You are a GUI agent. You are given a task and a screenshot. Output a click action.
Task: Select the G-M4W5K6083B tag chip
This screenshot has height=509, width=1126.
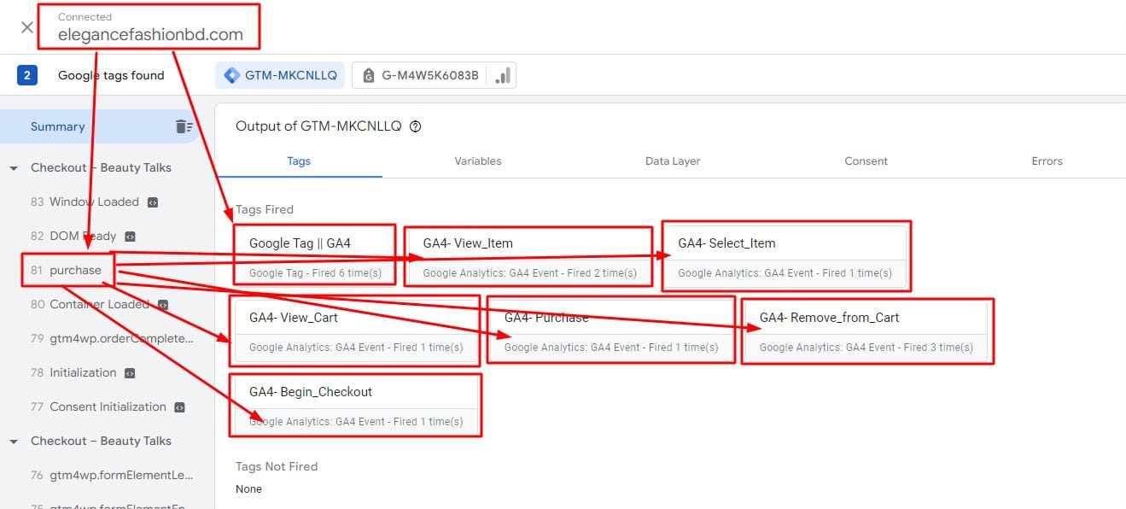[x=434, y=75]
